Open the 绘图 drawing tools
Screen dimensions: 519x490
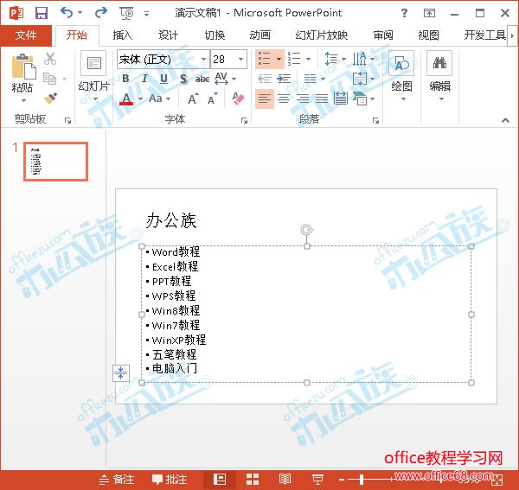point(401,63)
